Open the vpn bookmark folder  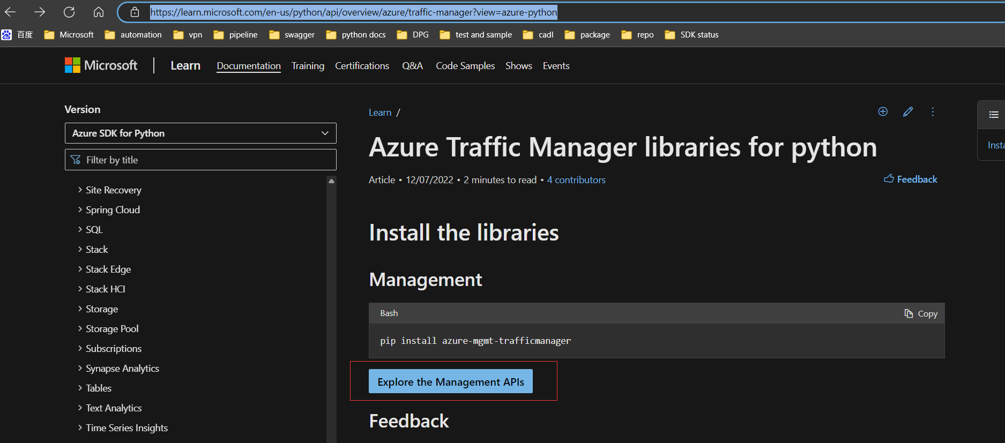188,35
